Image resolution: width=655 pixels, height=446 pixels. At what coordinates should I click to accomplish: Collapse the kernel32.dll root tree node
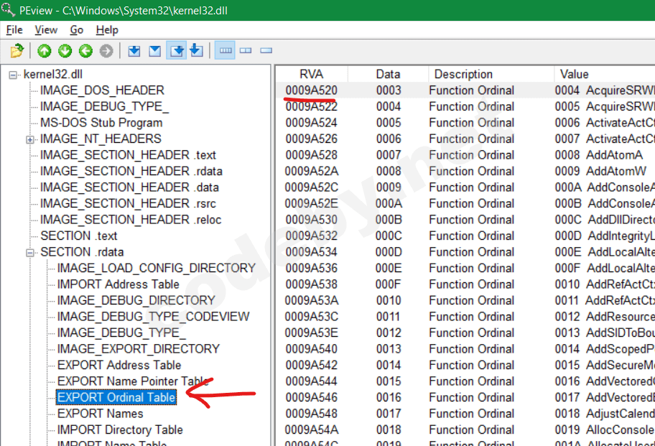14,75
